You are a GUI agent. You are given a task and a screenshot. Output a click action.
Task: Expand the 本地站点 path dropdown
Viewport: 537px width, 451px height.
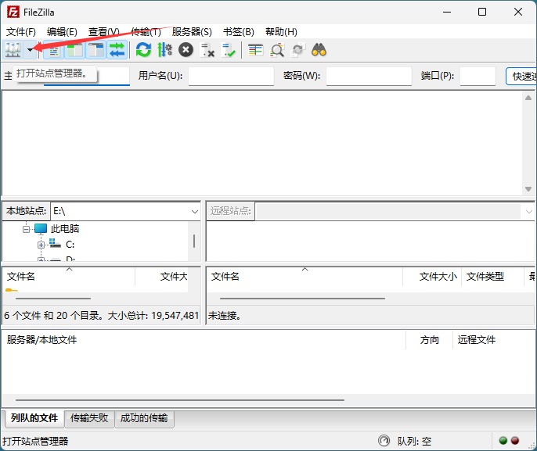(194, 211)
